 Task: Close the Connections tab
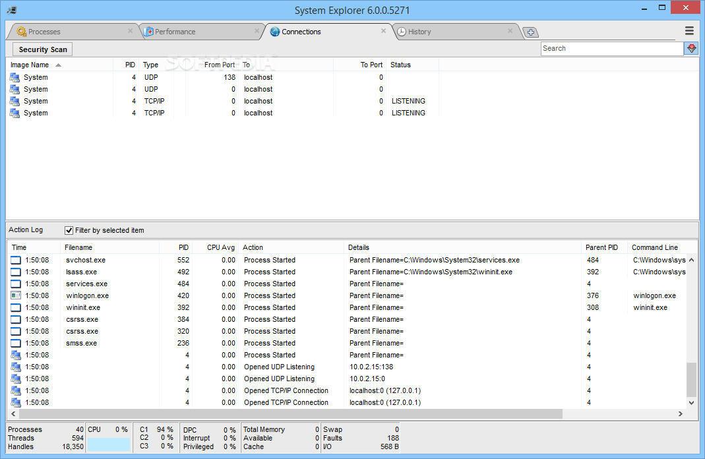[384, 31]
